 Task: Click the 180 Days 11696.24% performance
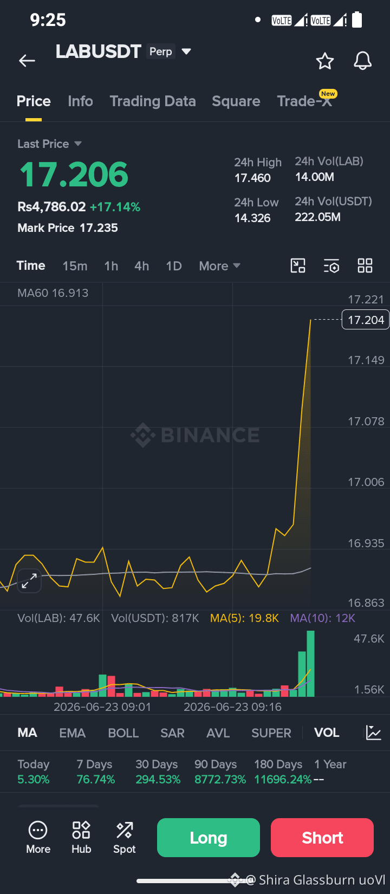click(x=283, y=772)
